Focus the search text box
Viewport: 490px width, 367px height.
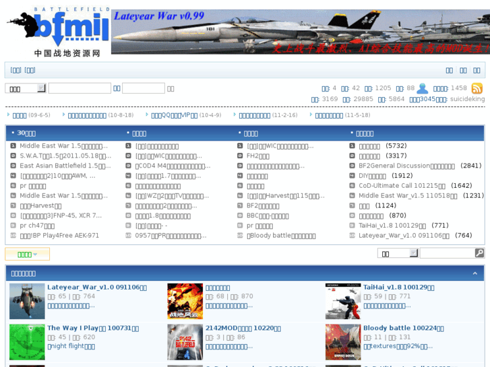(447, 253)
